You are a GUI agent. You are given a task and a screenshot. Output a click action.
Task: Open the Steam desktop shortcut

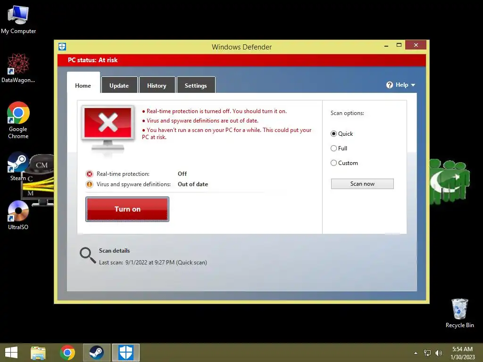pos(18,166)
